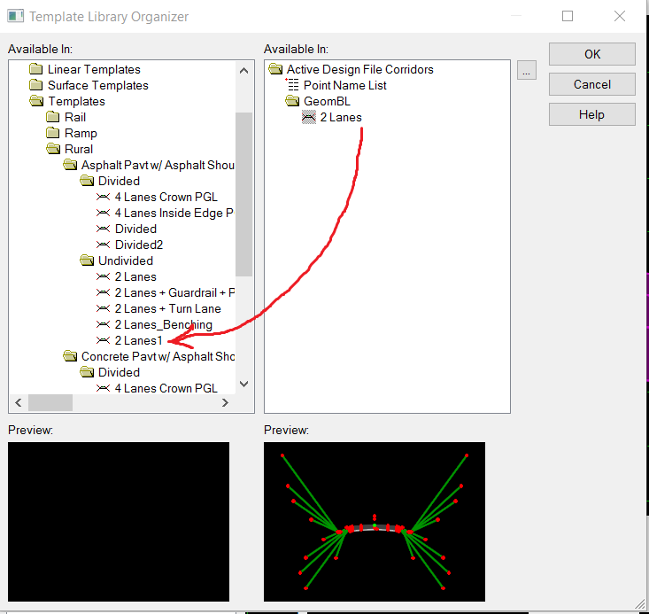
Task: Click the Undivided folder icon
Action: (x=87, y=260)
